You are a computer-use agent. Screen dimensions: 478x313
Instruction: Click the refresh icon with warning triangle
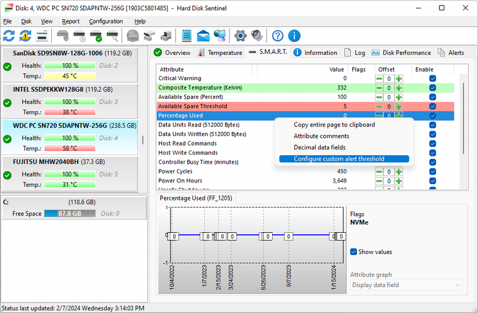(25, 36)
